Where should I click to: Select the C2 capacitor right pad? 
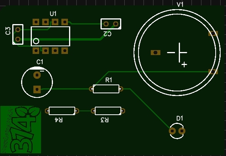coord(116,24)
